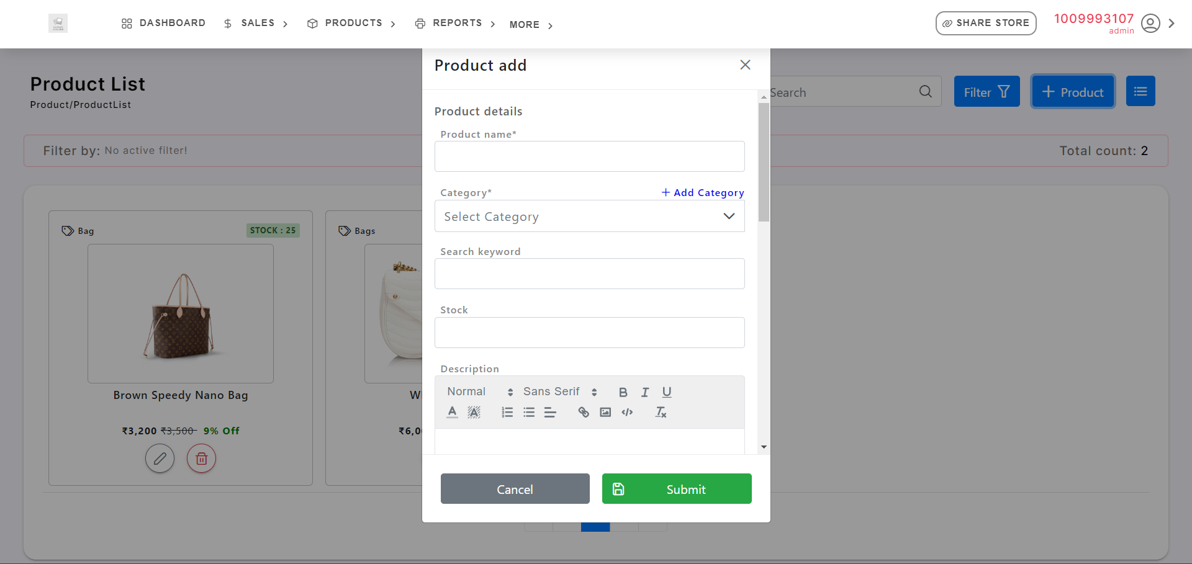
Task: Click the insert image icon
Action: [x=605, y=413]
